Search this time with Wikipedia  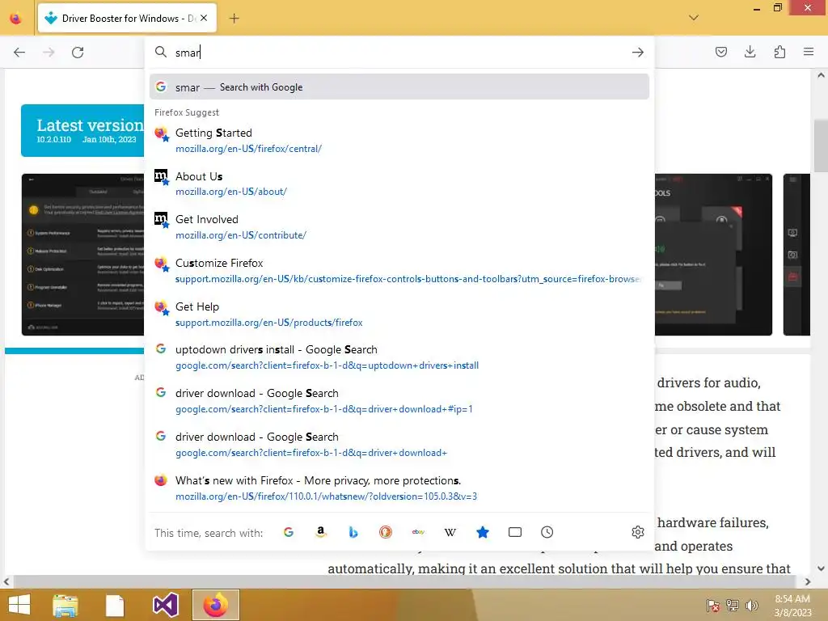point(450,532)
